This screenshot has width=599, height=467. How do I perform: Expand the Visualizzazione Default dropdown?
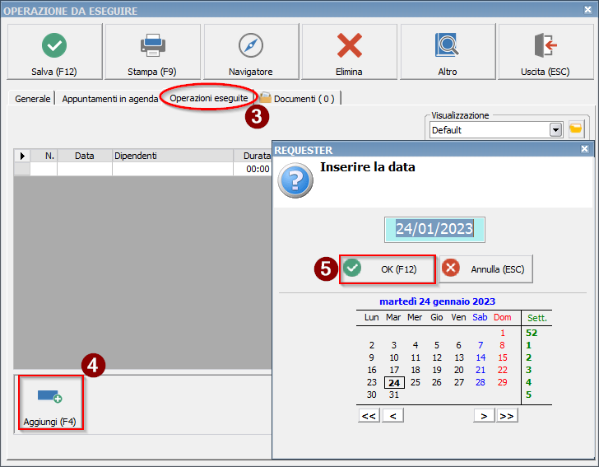point(555,129)
